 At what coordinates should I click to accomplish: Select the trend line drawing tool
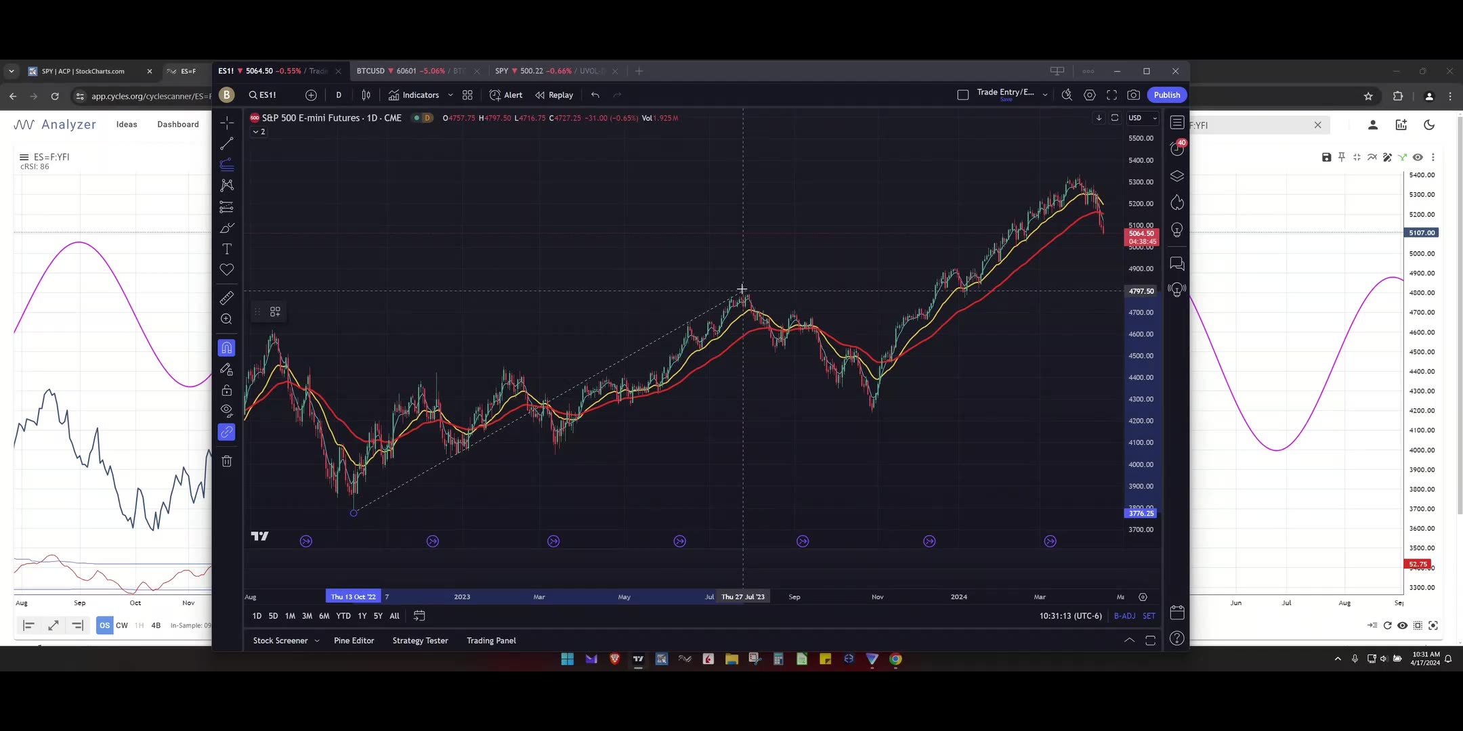click(227, 143)
